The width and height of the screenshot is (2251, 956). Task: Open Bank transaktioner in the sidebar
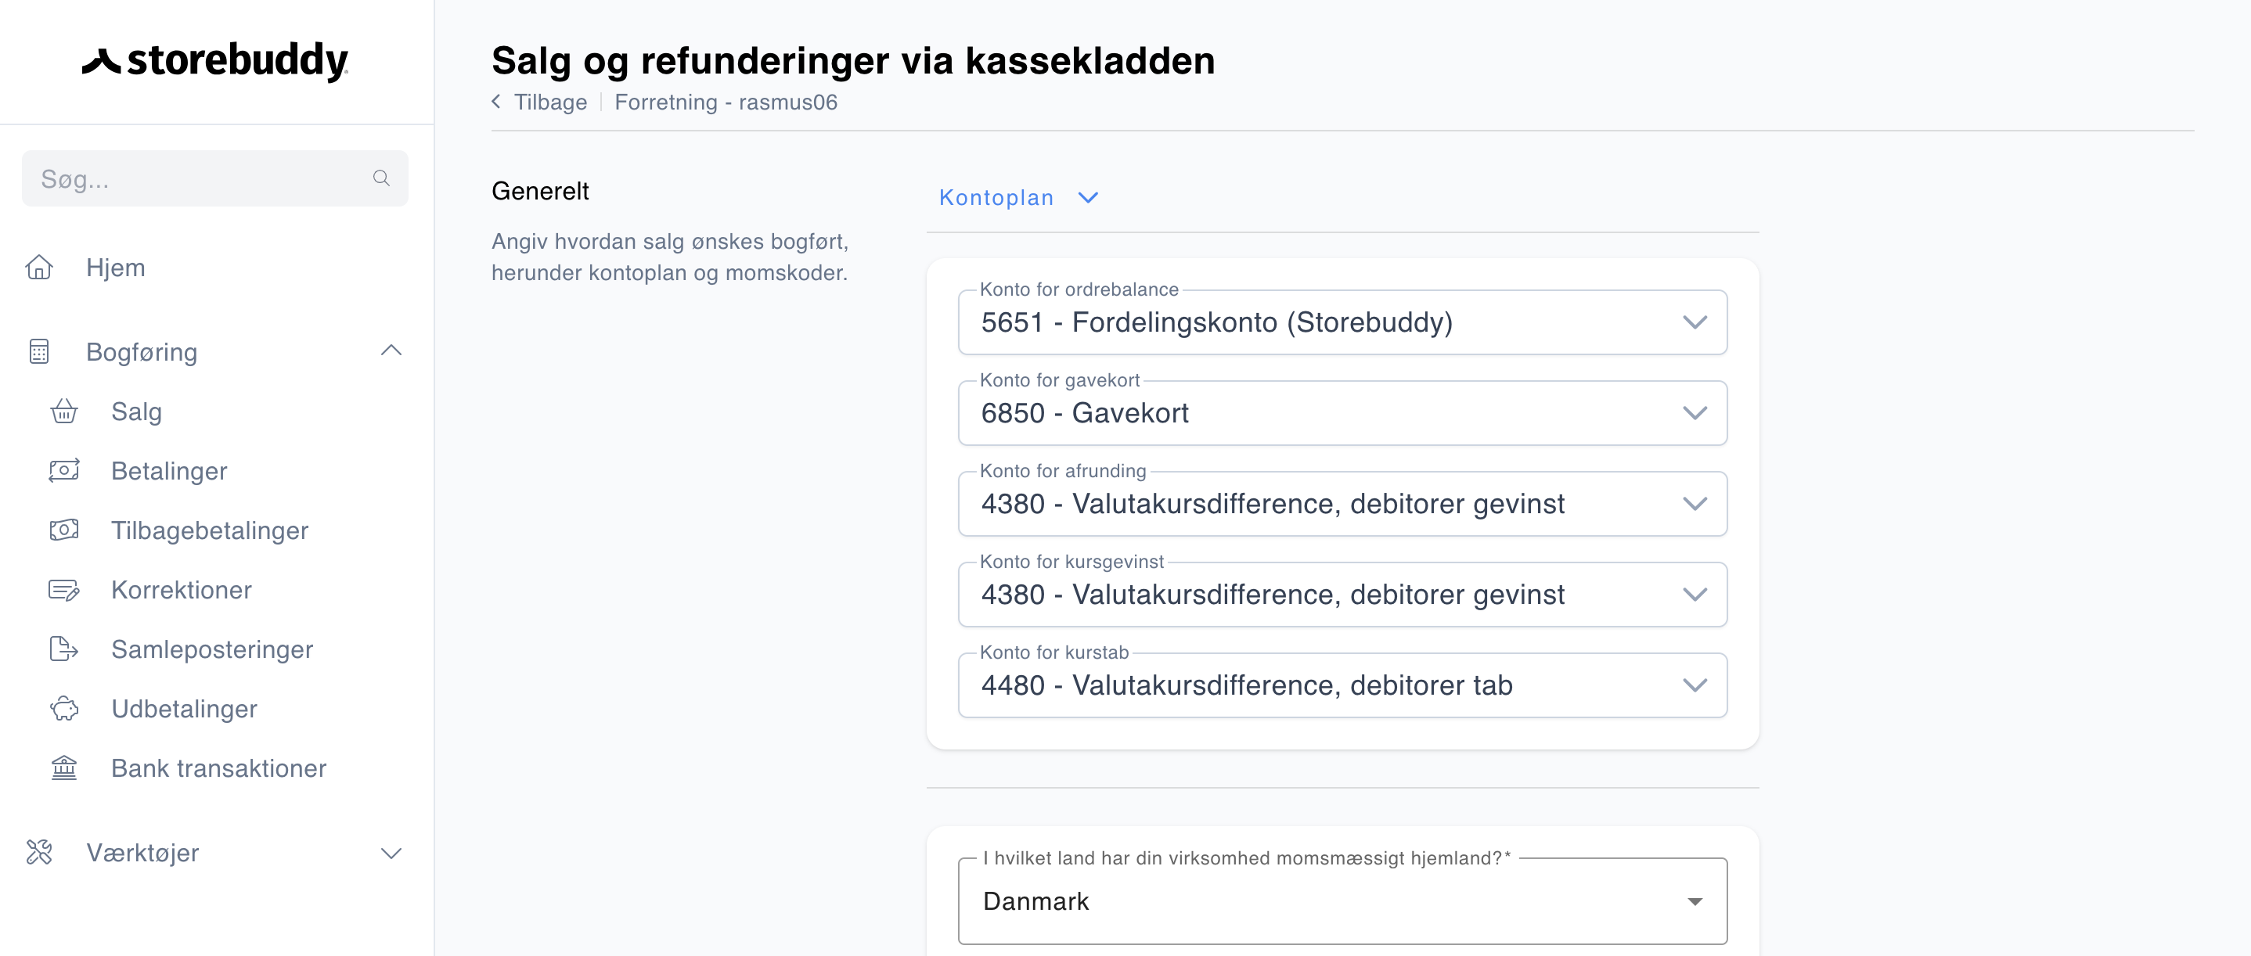[x=218, y=768]
